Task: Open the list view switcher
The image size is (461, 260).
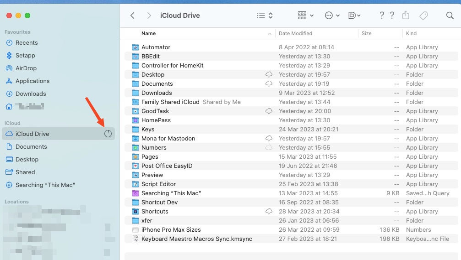Action: point(265,16)
